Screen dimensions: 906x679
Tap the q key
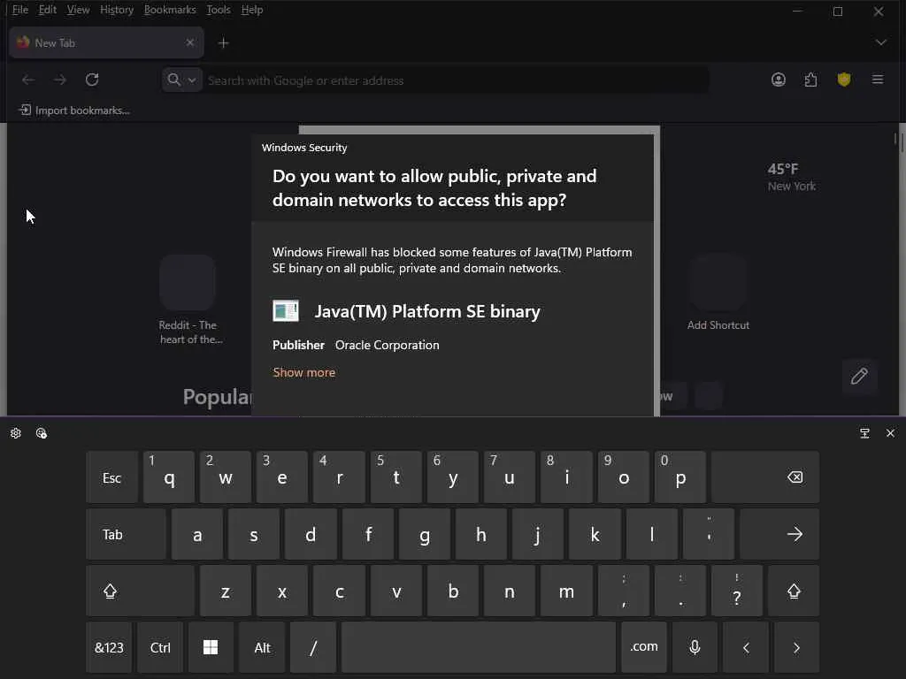169,477
